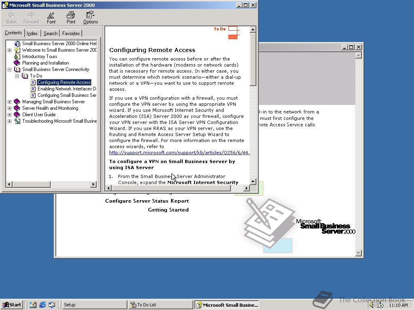Collapse the Small Business Server Connectivity node

9,69
